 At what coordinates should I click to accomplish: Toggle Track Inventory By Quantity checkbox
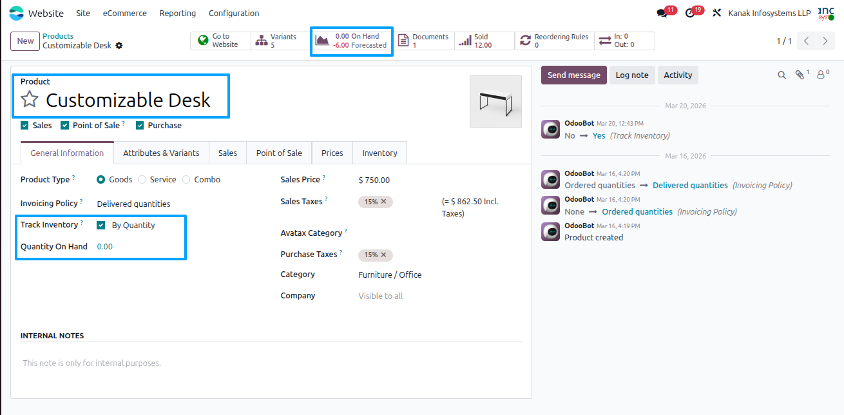101,226
